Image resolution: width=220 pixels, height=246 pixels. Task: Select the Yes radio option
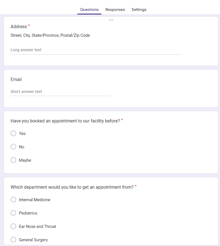coord(13,134)
